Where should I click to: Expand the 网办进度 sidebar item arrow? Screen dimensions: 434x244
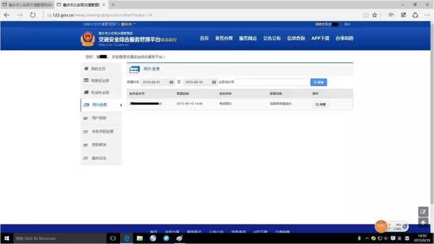pyautogui.click(x=121, y=105)
